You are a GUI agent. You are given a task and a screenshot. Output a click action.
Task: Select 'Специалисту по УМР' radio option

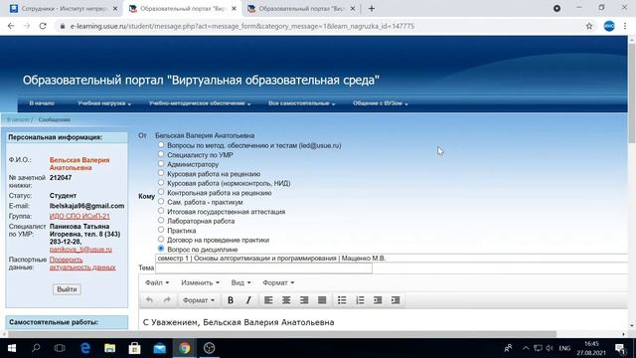161,154
